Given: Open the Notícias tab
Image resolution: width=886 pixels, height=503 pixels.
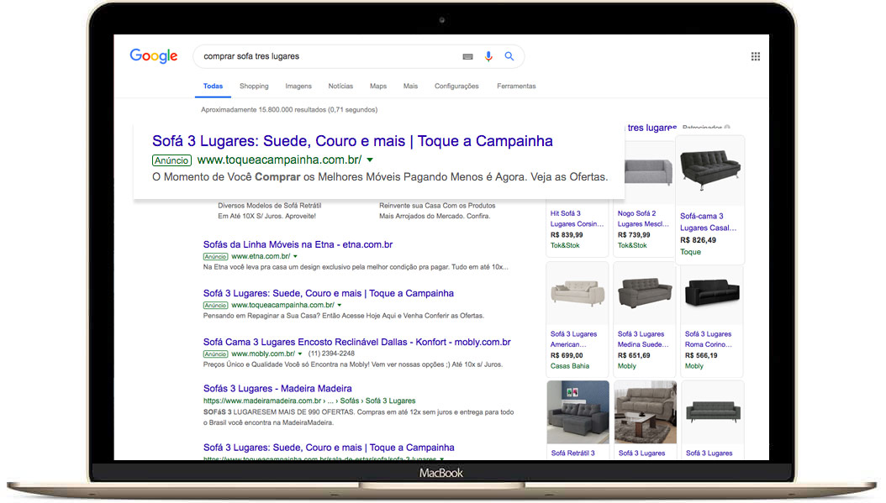Looking at the screenshot, I should point(340,86).
